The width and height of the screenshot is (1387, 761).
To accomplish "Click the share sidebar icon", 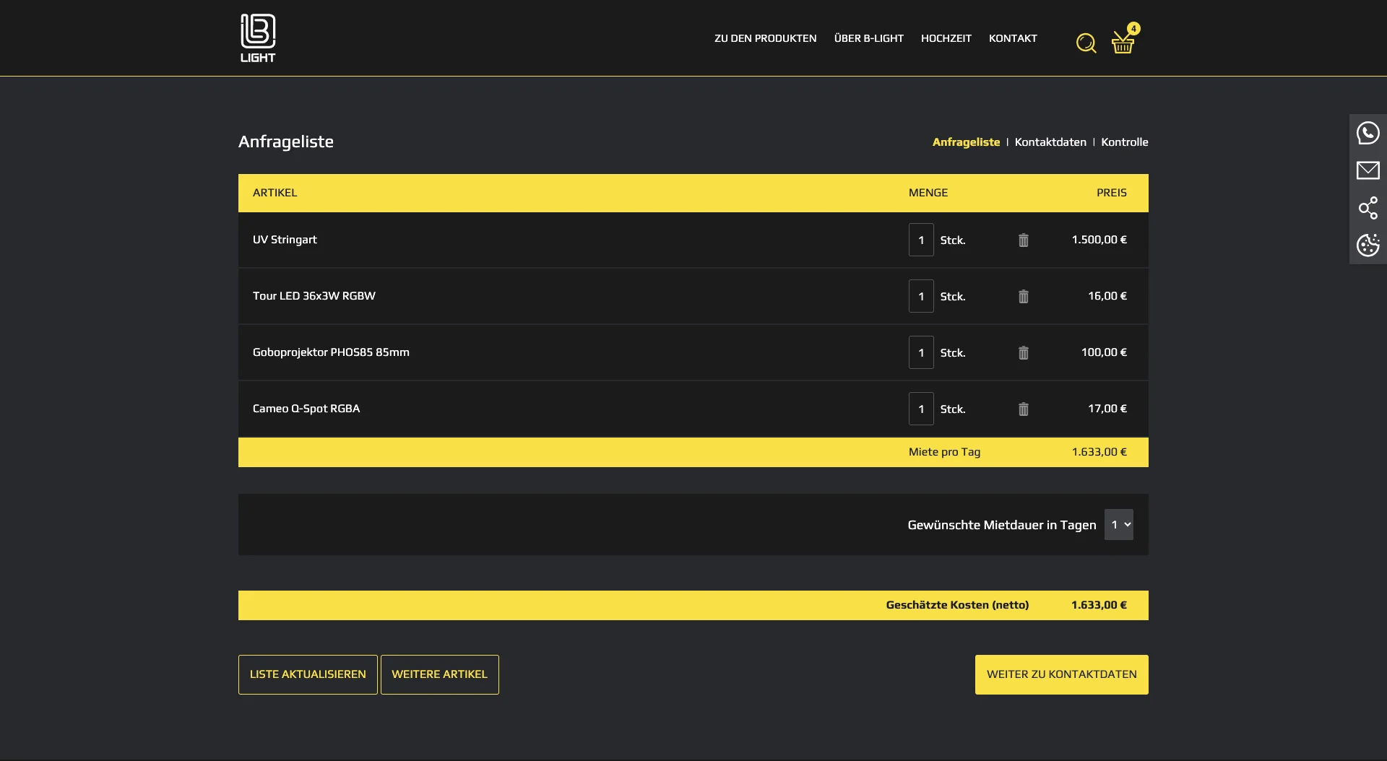I will coord(1367,208).
